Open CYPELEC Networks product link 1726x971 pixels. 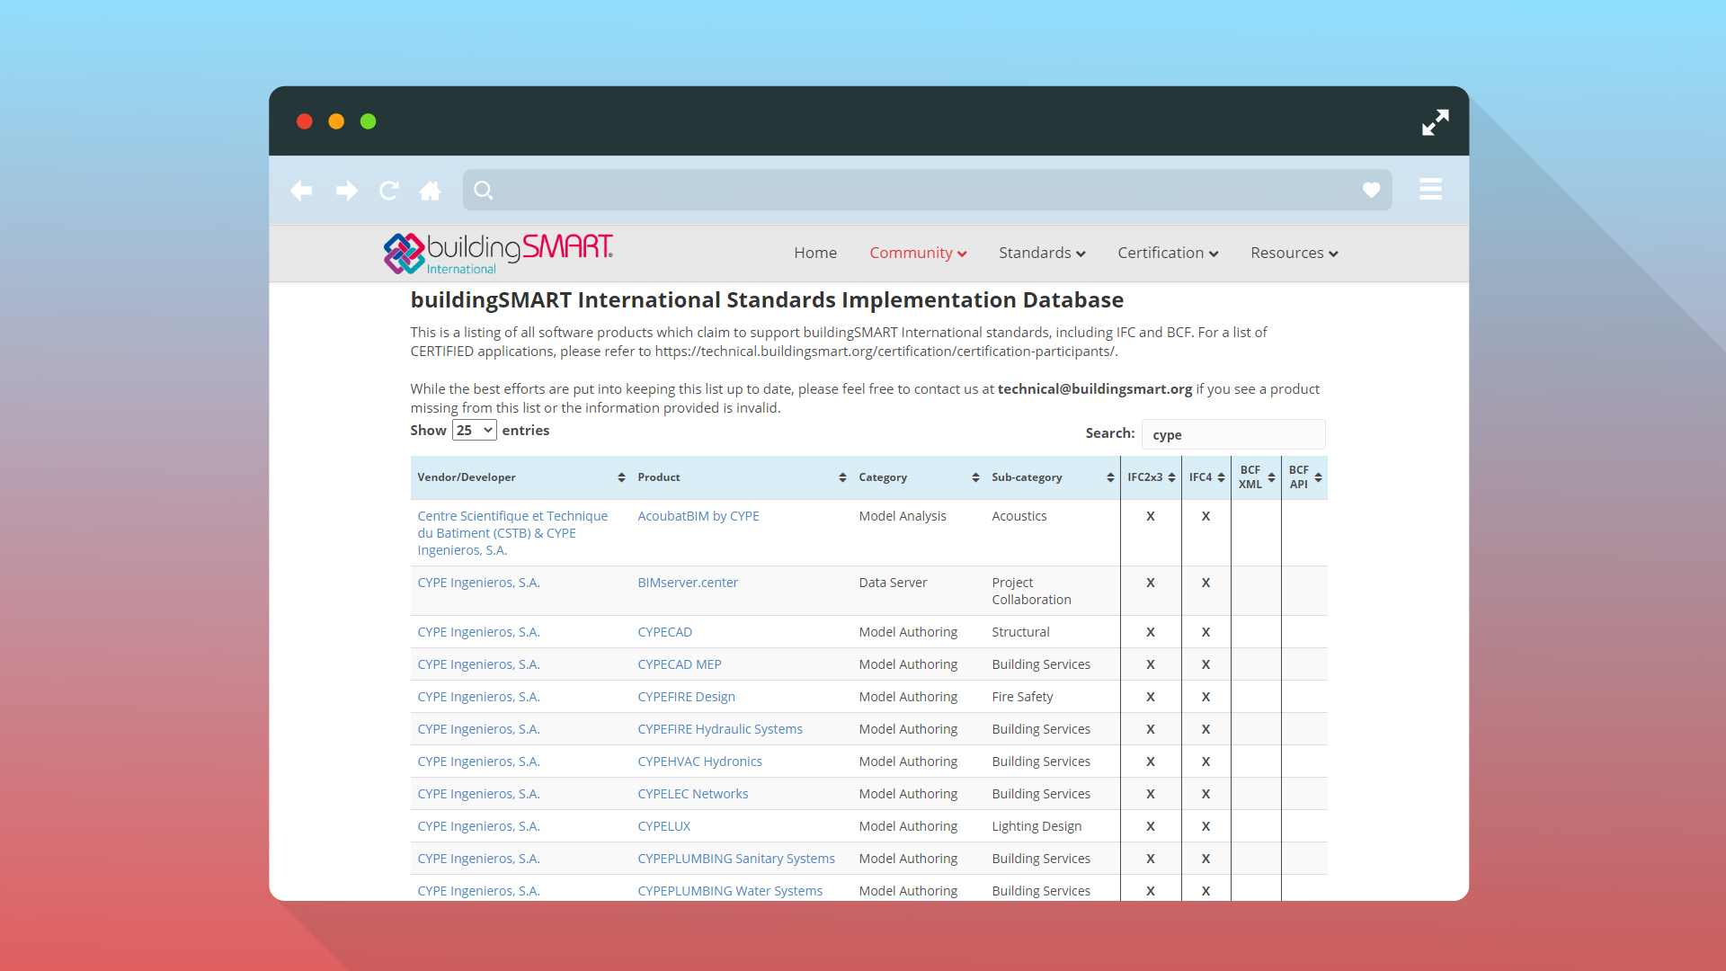pyautogui.click(x=692, y=794)
